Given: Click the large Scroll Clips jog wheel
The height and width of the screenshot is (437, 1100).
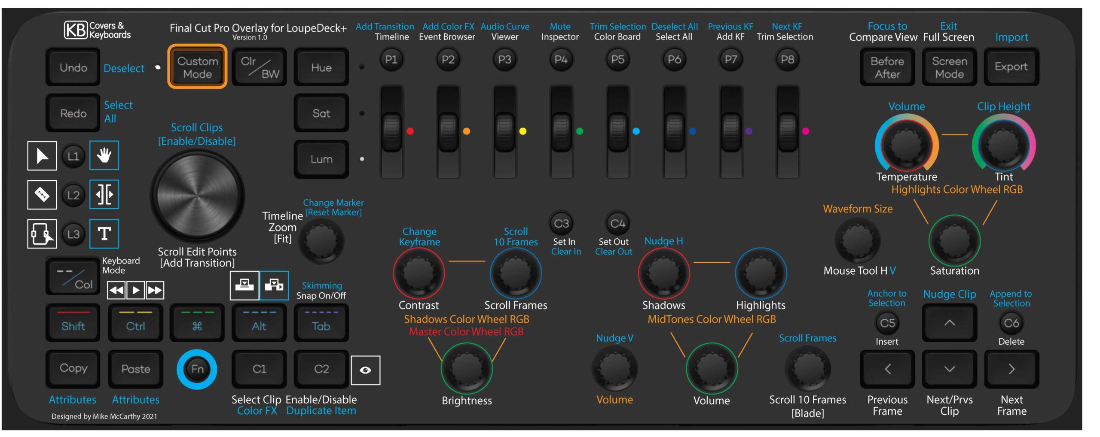Looking at the screenshot, I should tap(197, 196).
